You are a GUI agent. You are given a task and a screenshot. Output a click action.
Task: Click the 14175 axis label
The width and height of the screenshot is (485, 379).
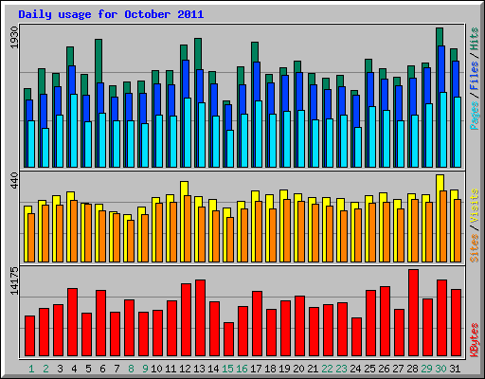coord(15,280)
